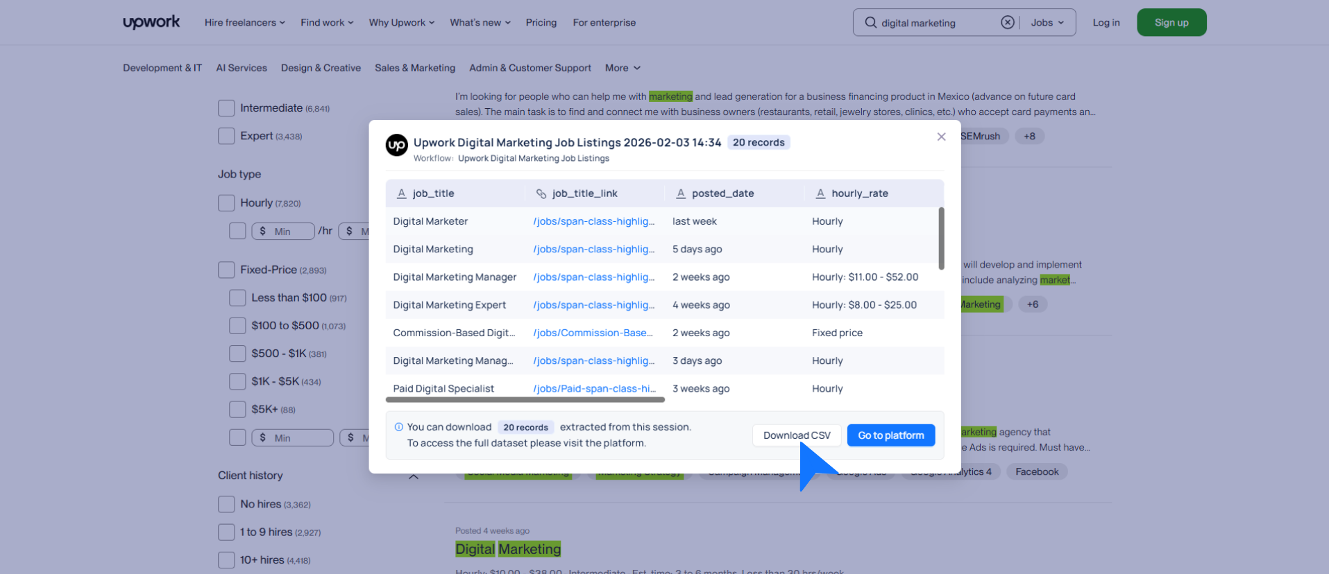The height and width of the screenshot is (574, 1329).
Task: Click the info icon beside download note
Action: 399,427
